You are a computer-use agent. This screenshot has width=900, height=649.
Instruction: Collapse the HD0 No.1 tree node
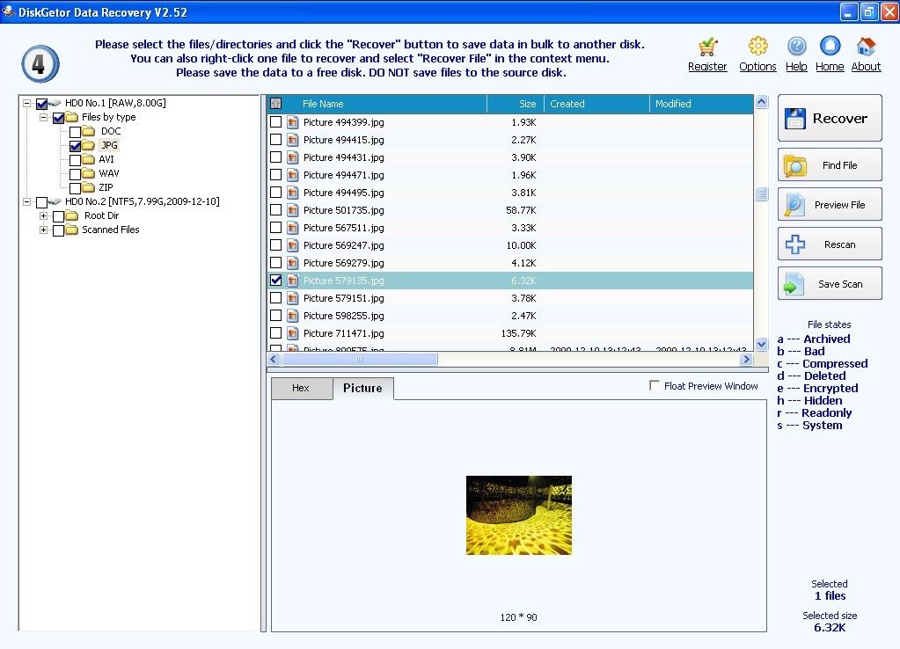[x=27, y=103]
